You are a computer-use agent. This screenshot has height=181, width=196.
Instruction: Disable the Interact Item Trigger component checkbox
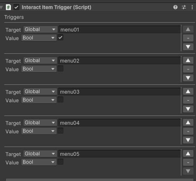click(16, 7)
